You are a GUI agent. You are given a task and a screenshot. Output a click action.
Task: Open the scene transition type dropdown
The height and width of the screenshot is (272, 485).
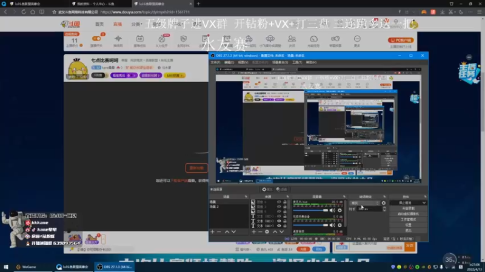(365, 203)
